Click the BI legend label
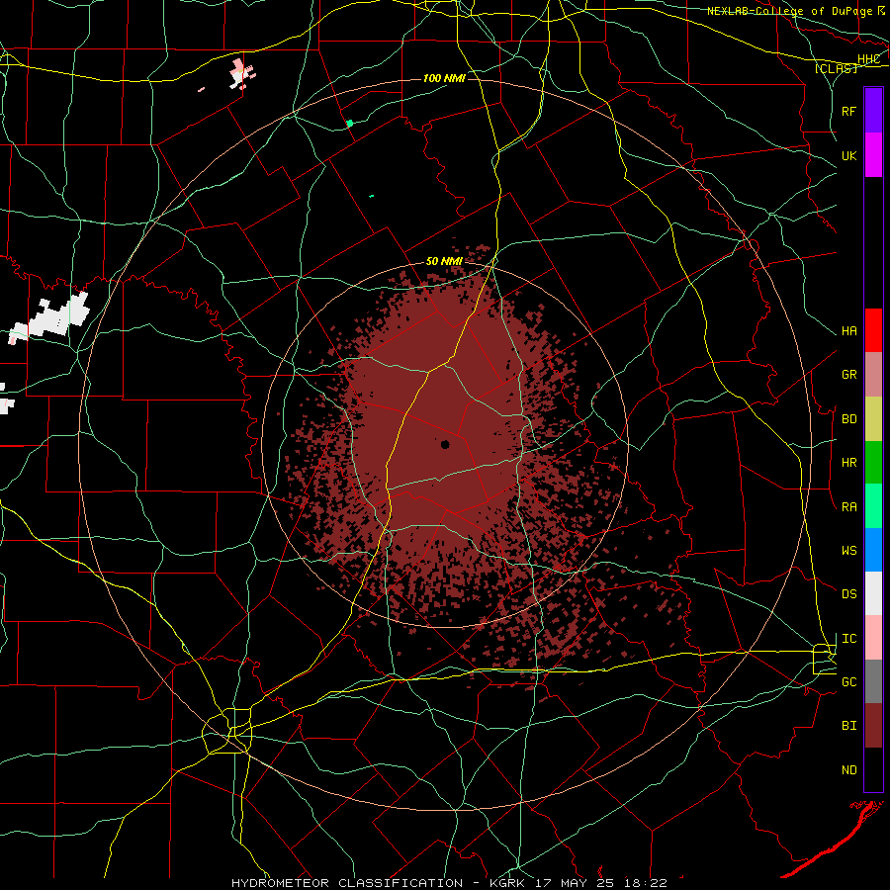This screenshot has width=890, height=890. pyautogui.click(x=848, y=726)
